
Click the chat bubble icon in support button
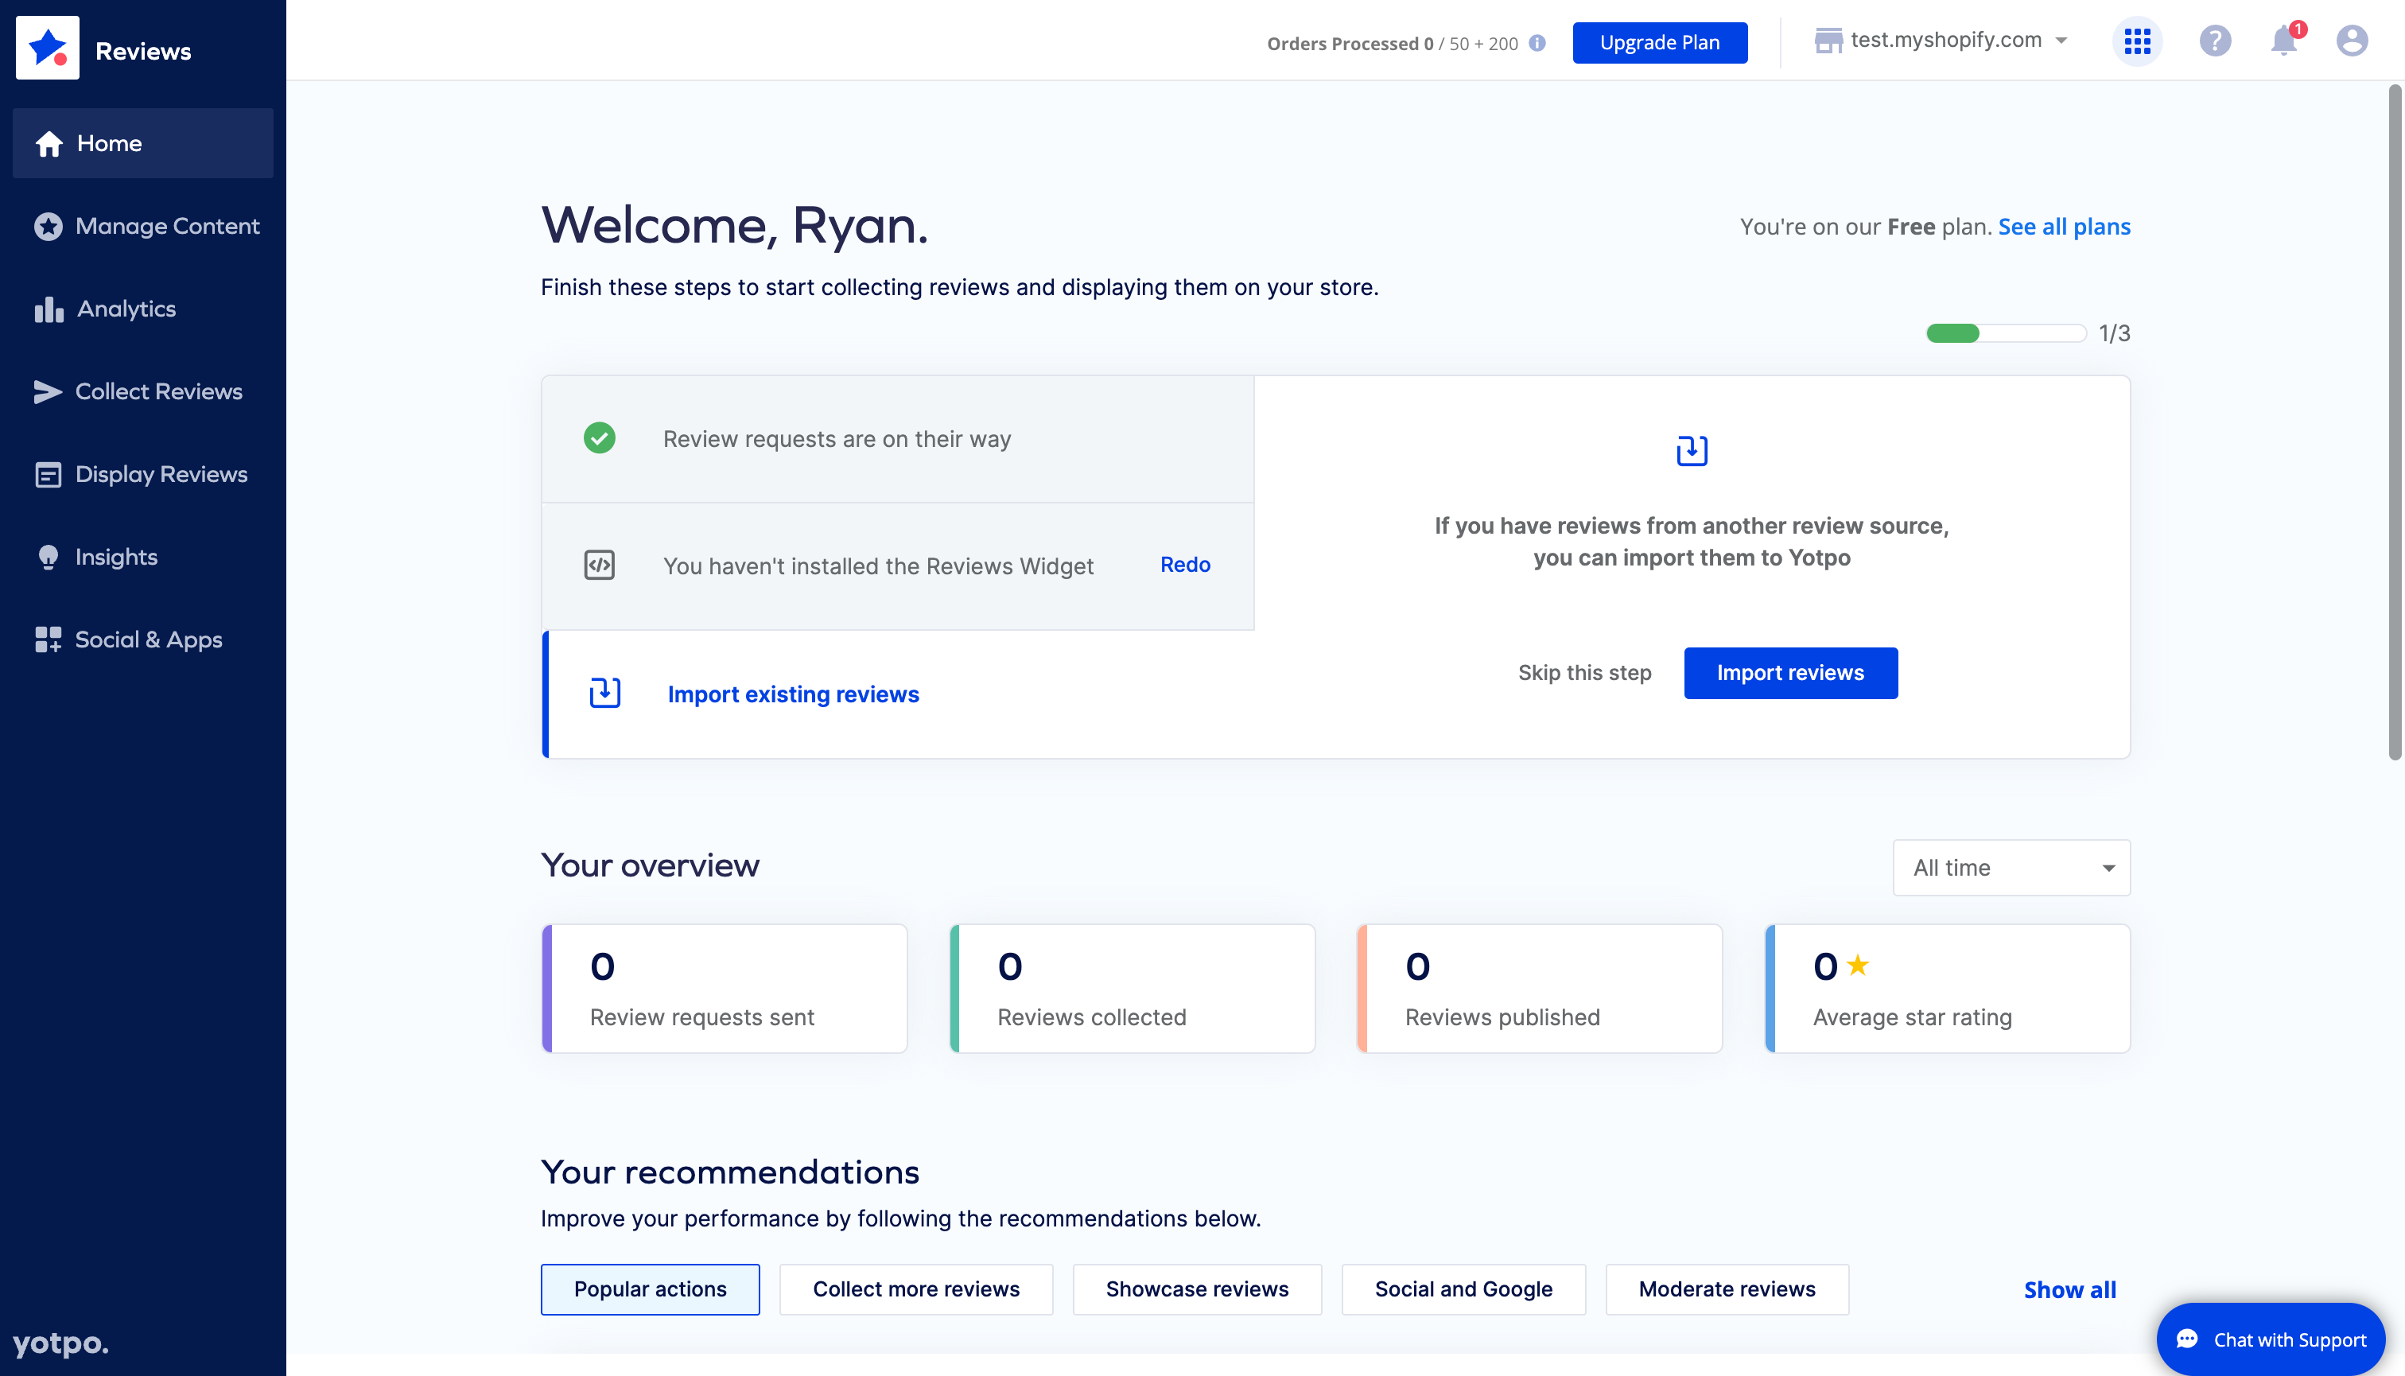click(x=2187, y=1339)
